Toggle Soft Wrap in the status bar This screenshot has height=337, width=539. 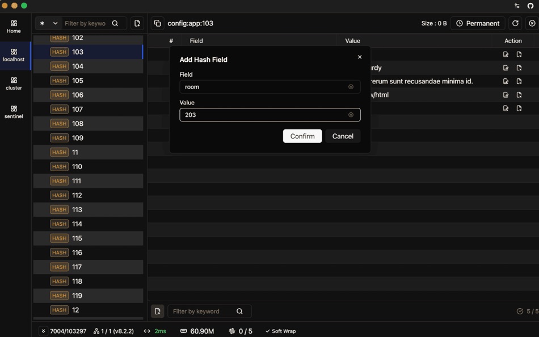tap(280, 331)
